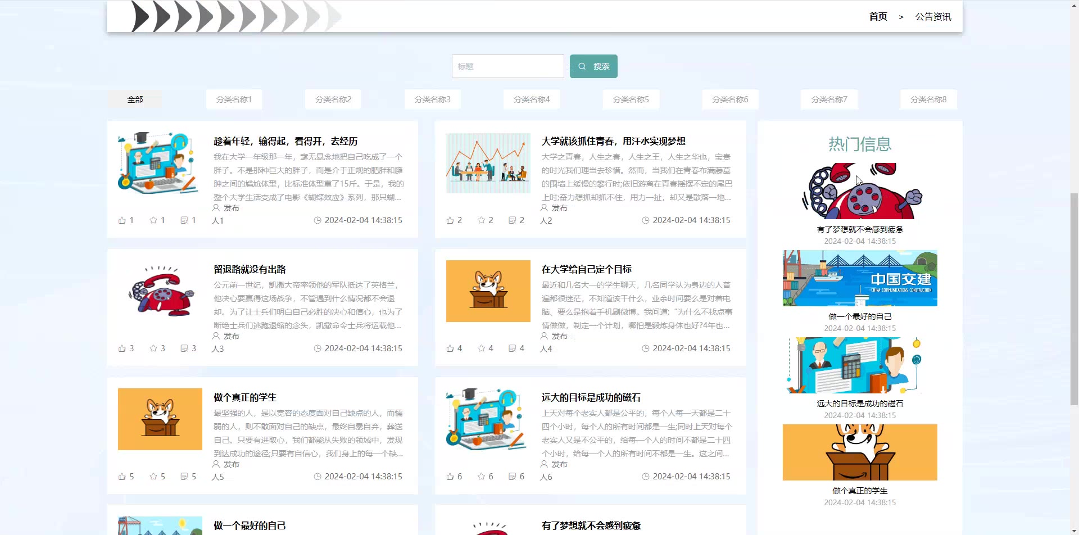This screenshot has height=535, width=1079.
Task: Click comment icon on 做个真正的学生 card
Action: click(x=184, y=477)
